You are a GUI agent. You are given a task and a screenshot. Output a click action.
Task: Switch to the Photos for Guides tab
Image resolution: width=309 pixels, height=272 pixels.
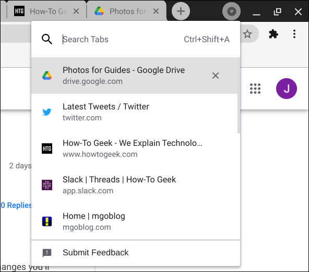click(126, 11)
